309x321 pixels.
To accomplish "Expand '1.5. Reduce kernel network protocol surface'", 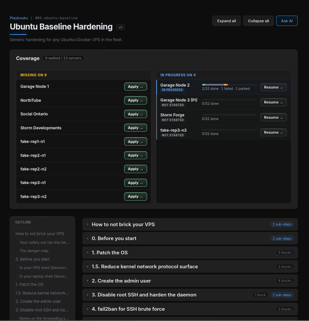I will [x=190, y=267].
